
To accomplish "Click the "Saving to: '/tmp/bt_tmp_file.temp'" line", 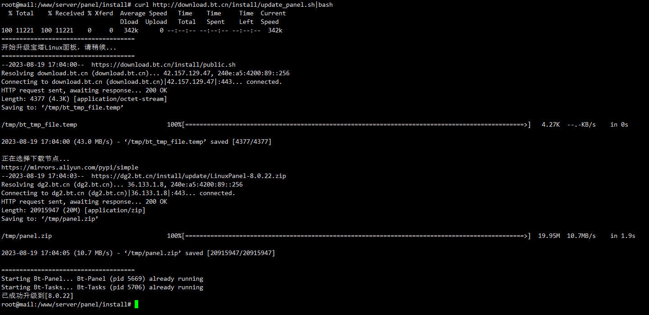I will click(x=63, y=107).
